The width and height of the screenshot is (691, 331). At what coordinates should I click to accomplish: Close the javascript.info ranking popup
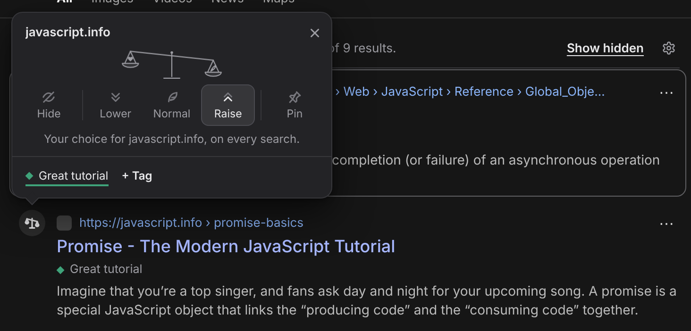pyautogui.click(x=315, y=33)
